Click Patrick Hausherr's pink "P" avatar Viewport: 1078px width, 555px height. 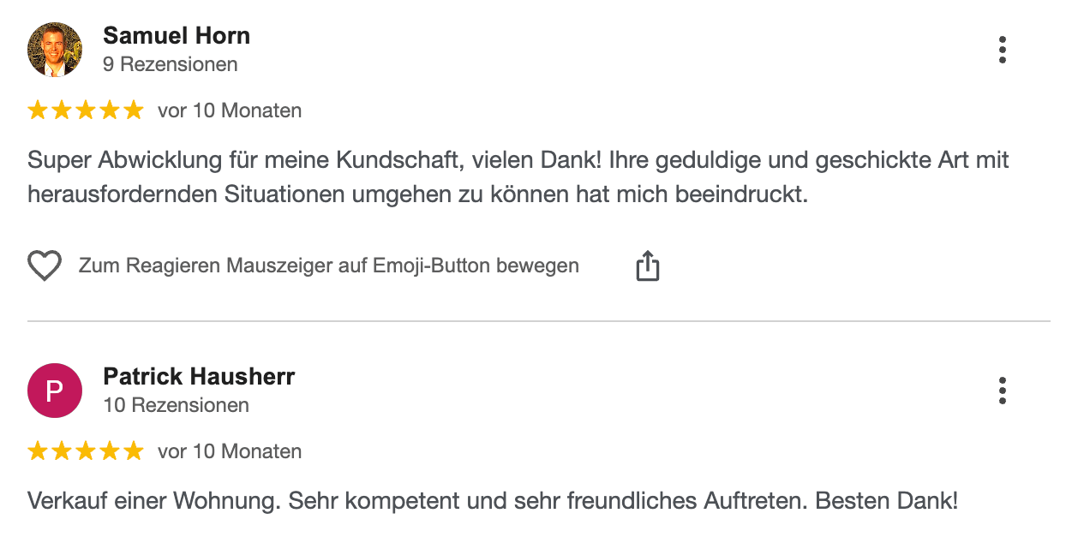[x=55, y=391]
